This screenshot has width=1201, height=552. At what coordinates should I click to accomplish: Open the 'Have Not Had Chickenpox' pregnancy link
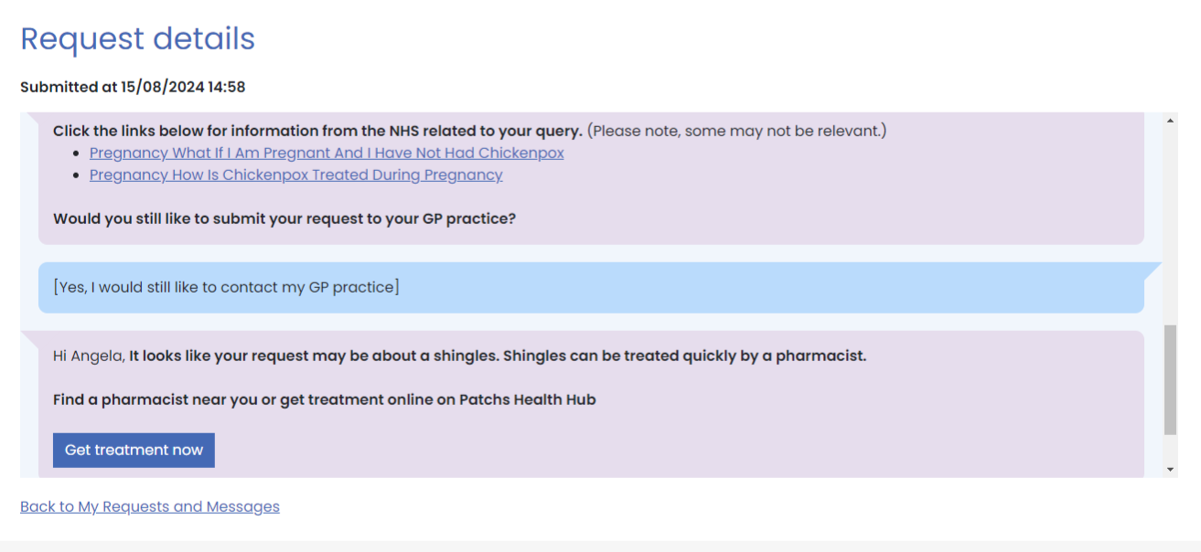pyautogui.click(x=327, y=154)
